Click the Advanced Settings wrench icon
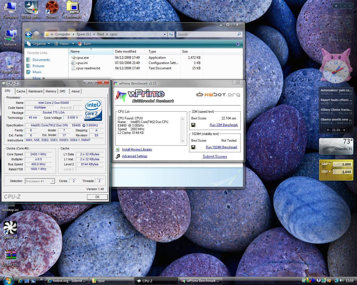 coord(118,156)
